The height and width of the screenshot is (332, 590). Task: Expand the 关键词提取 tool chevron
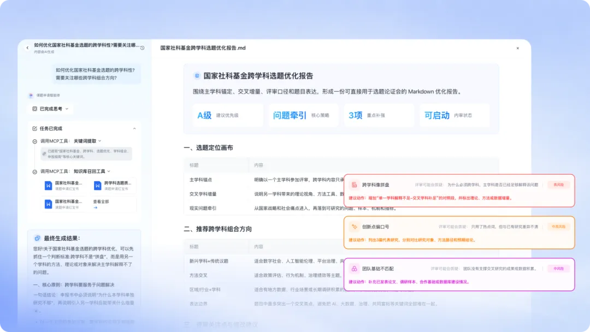tap(100, 141)
